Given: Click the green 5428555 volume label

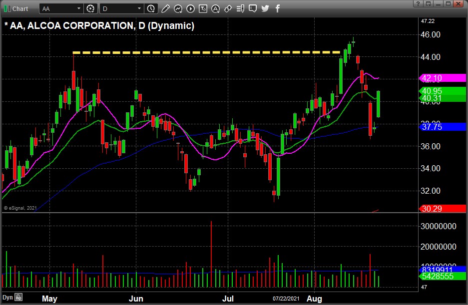Looking at the screenshot, I should point(443,277).
